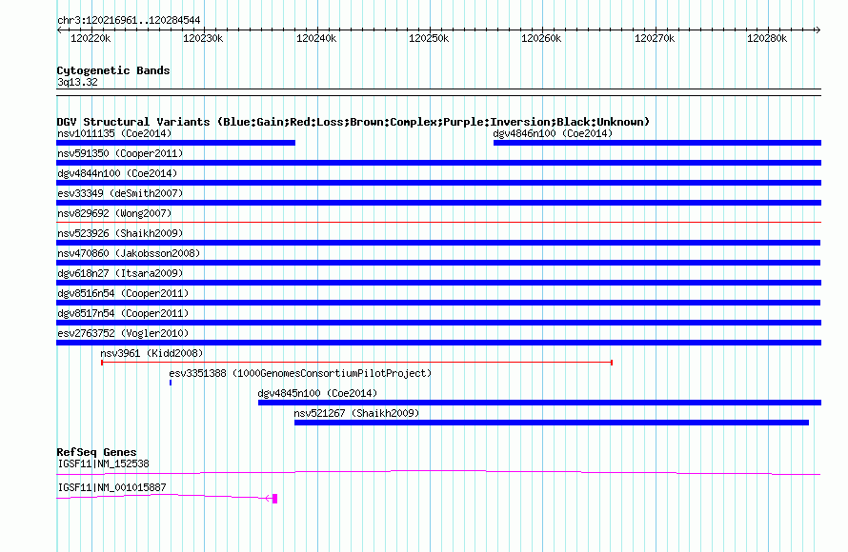Select esv2763752 (Vogler2010) variant label
Screen dimensions: 848x552
pyautogui.click(x=123, y=333)
